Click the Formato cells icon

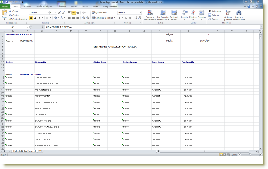tap(202, 13)
